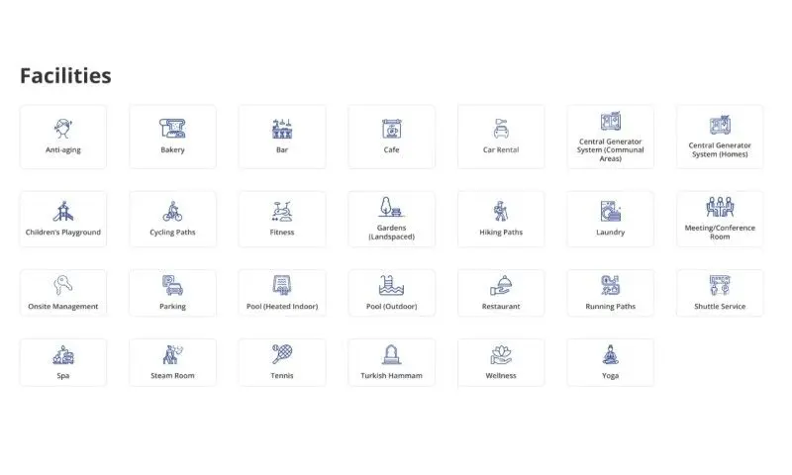Click the Facilities heading
Image resolution: width=792 pixels, height=475 pixels.
(65, 76)
